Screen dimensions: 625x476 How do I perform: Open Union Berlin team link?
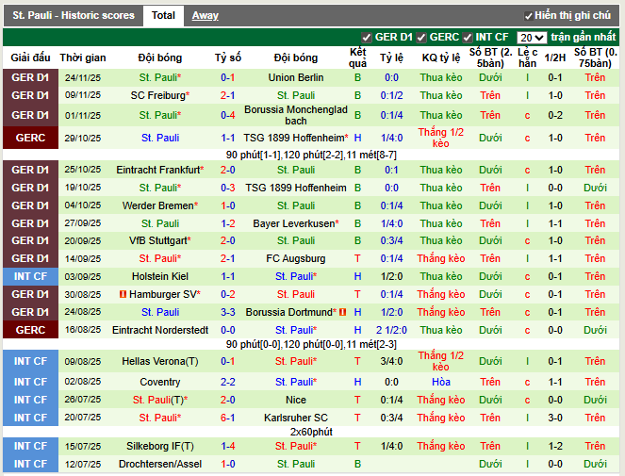[295, 78]
